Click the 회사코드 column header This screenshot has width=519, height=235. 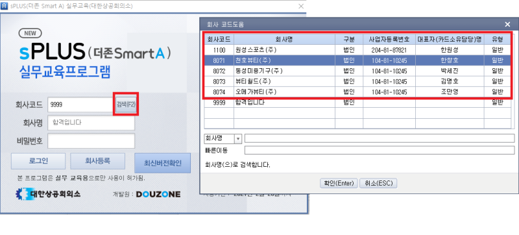(x=219, y=40)
